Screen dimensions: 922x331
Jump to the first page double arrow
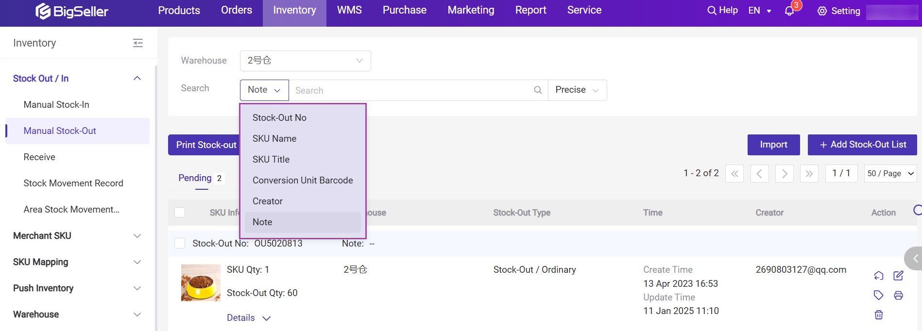coord(734,173)
